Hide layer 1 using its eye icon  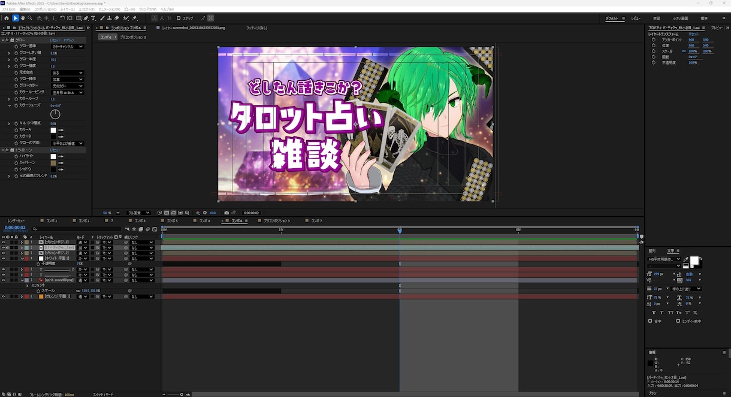(x=4, y=242)
